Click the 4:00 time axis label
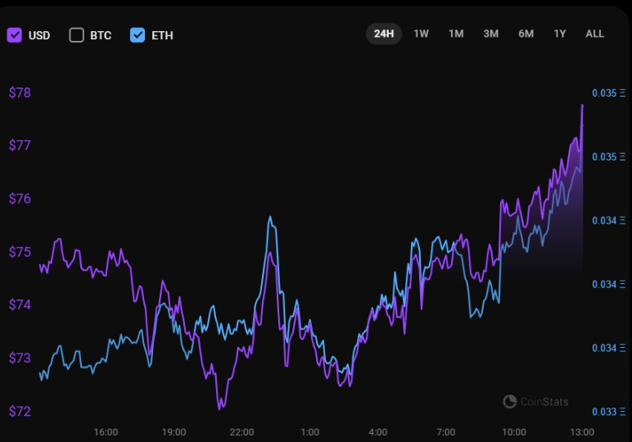This screenshot has width=632, height=442. tap(377, 432)
